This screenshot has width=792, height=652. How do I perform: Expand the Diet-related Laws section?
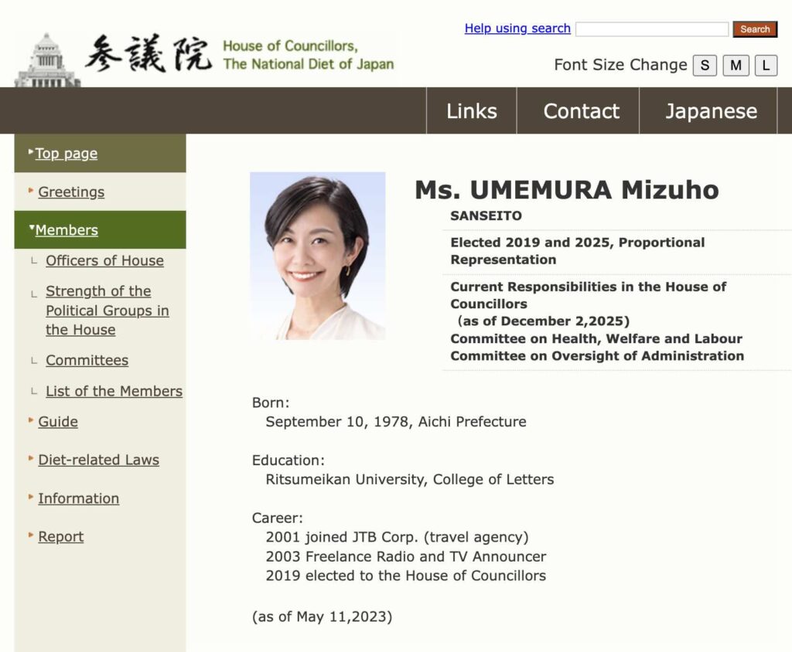pos(98,460)
